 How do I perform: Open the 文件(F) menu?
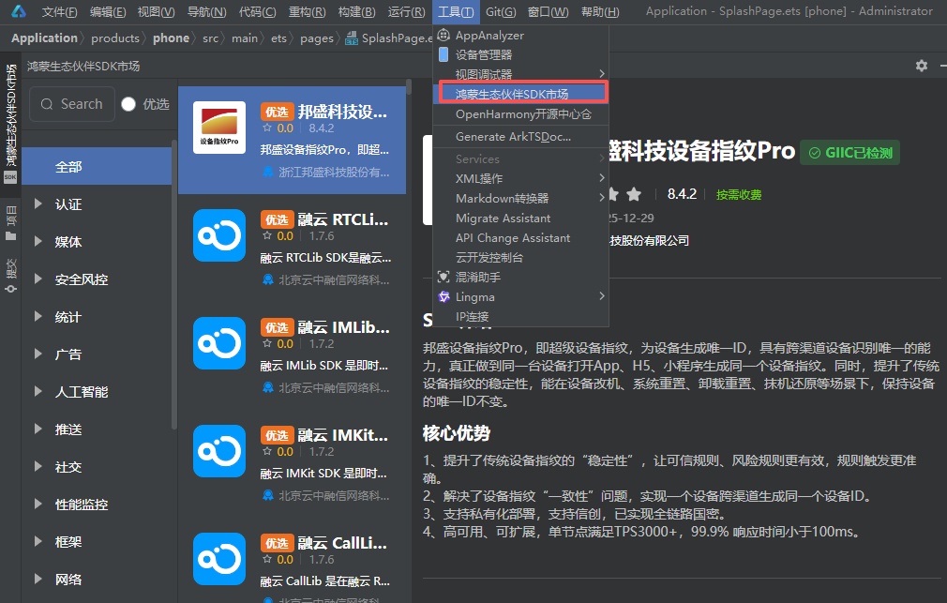(x=59, y=11)
